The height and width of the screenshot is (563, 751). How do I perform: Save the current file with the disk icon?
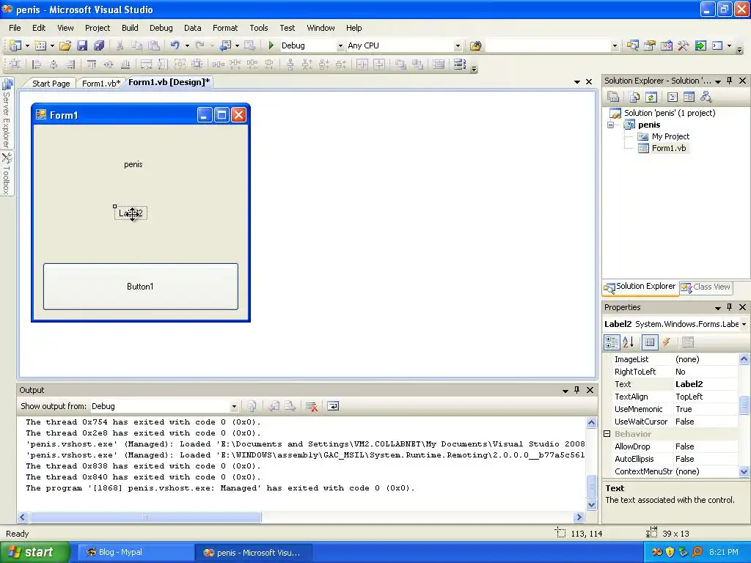(x=82, y=45)
